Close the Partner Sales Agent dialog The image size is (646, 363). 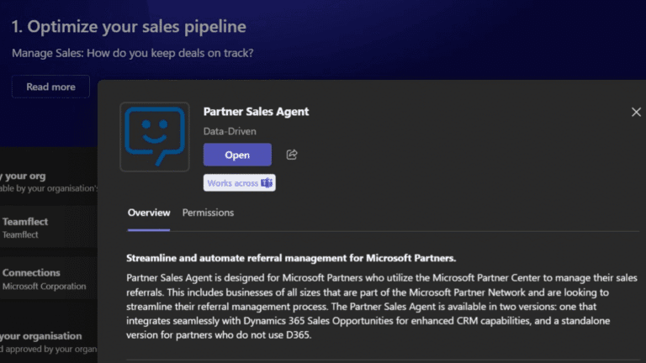click(636, 112)
